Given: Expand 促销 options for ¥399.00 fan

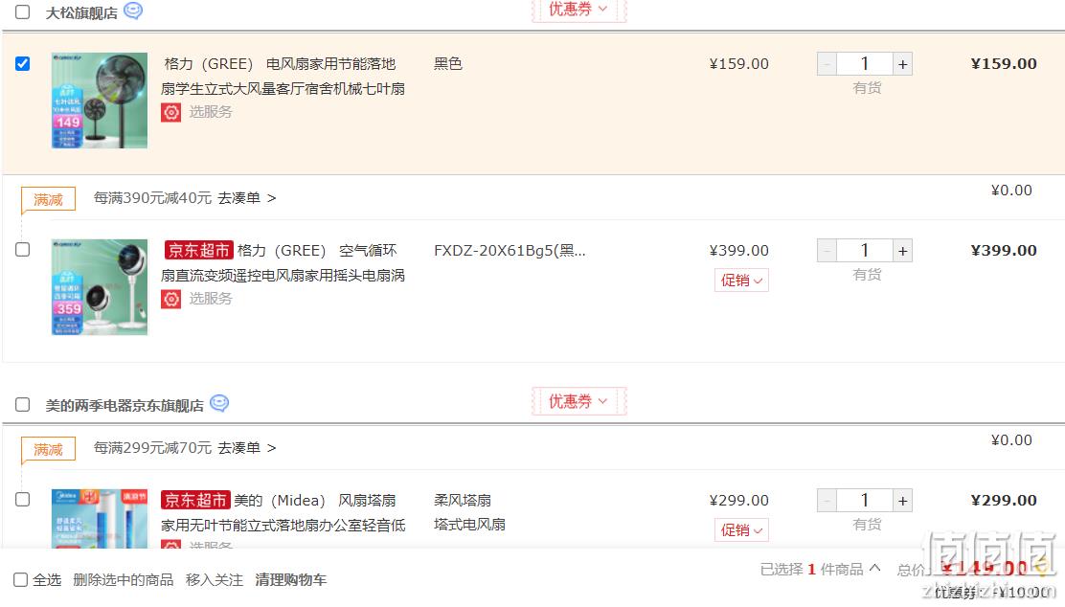Looking at the screenshot, I should click(x=741, y=281).
